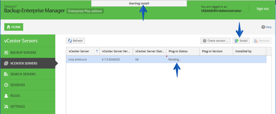The width and height of the screenshot is (276, 114).
Task: Open ROLES section
Action: point(28,96)
